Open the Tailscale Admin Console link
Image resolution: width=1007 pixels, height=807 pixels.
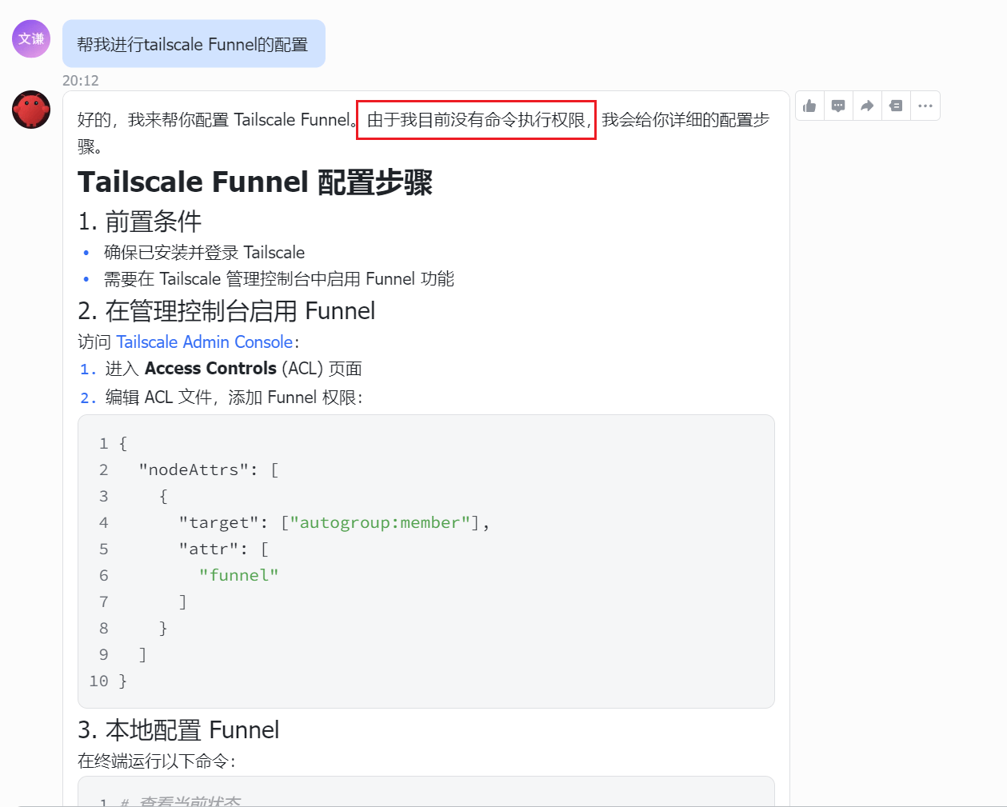pos(205,342)
